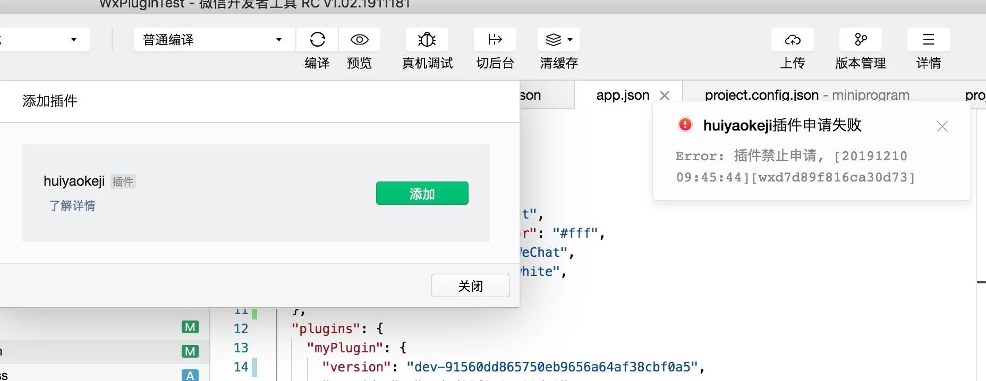Image resolution: width=986 pixels, height=381 pixels.
Task: Click the 添加插件 dialog title
Action: [50, 101]
